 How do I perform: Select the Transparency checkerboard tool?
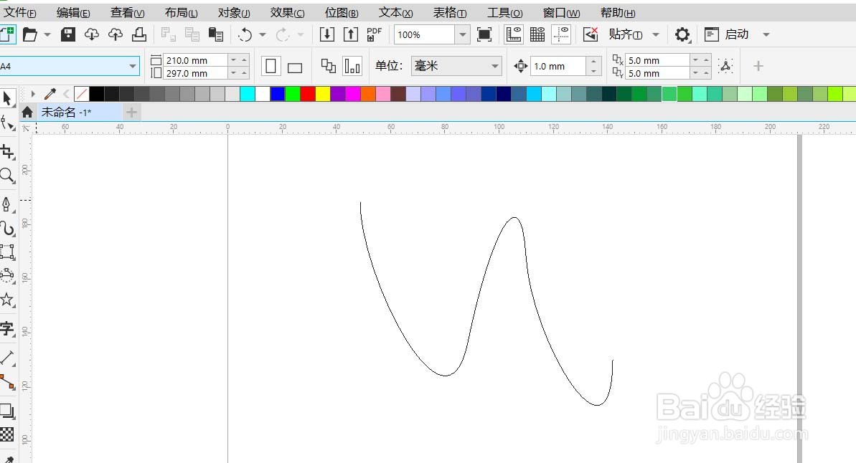(x=6, y=434)
